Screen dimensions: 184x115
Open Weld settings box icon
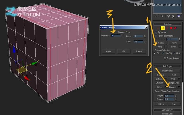(x=179, y=79)
